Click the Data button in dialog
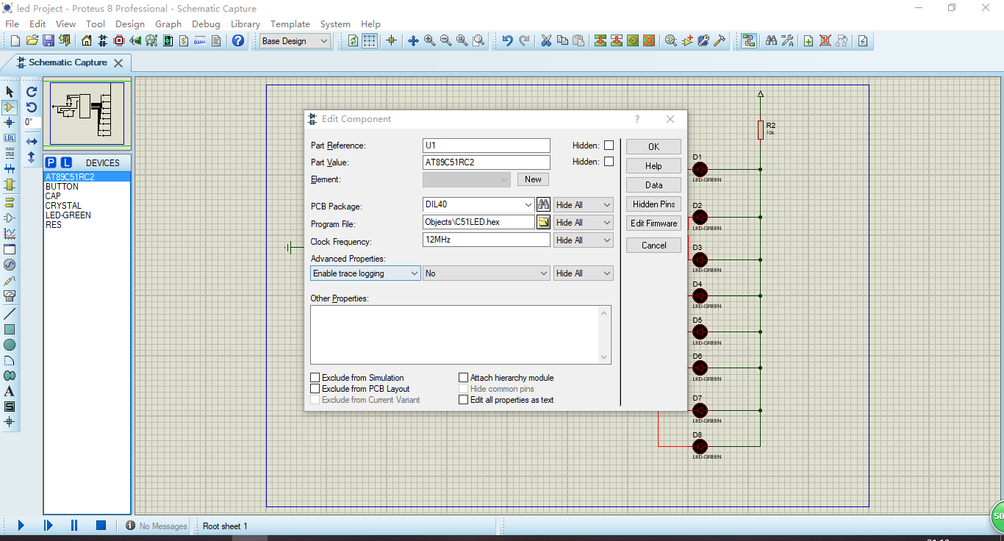 653,185
